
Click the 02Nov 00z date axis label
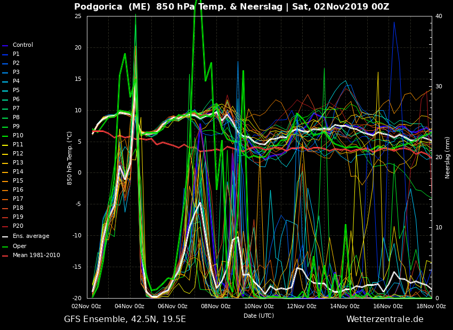86,307
